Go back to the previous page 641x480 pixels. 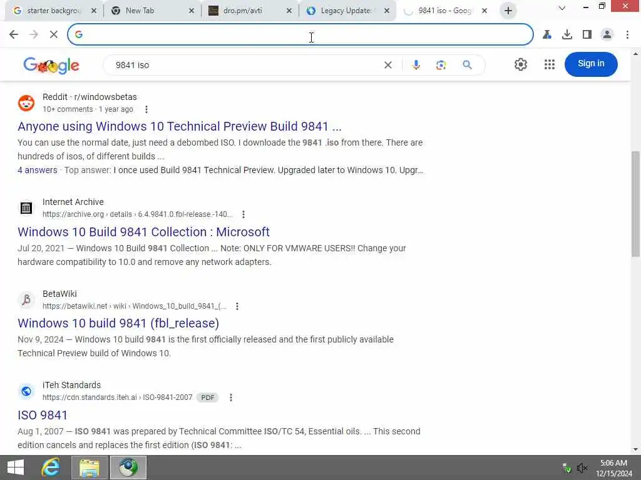[x=14, y=35]
